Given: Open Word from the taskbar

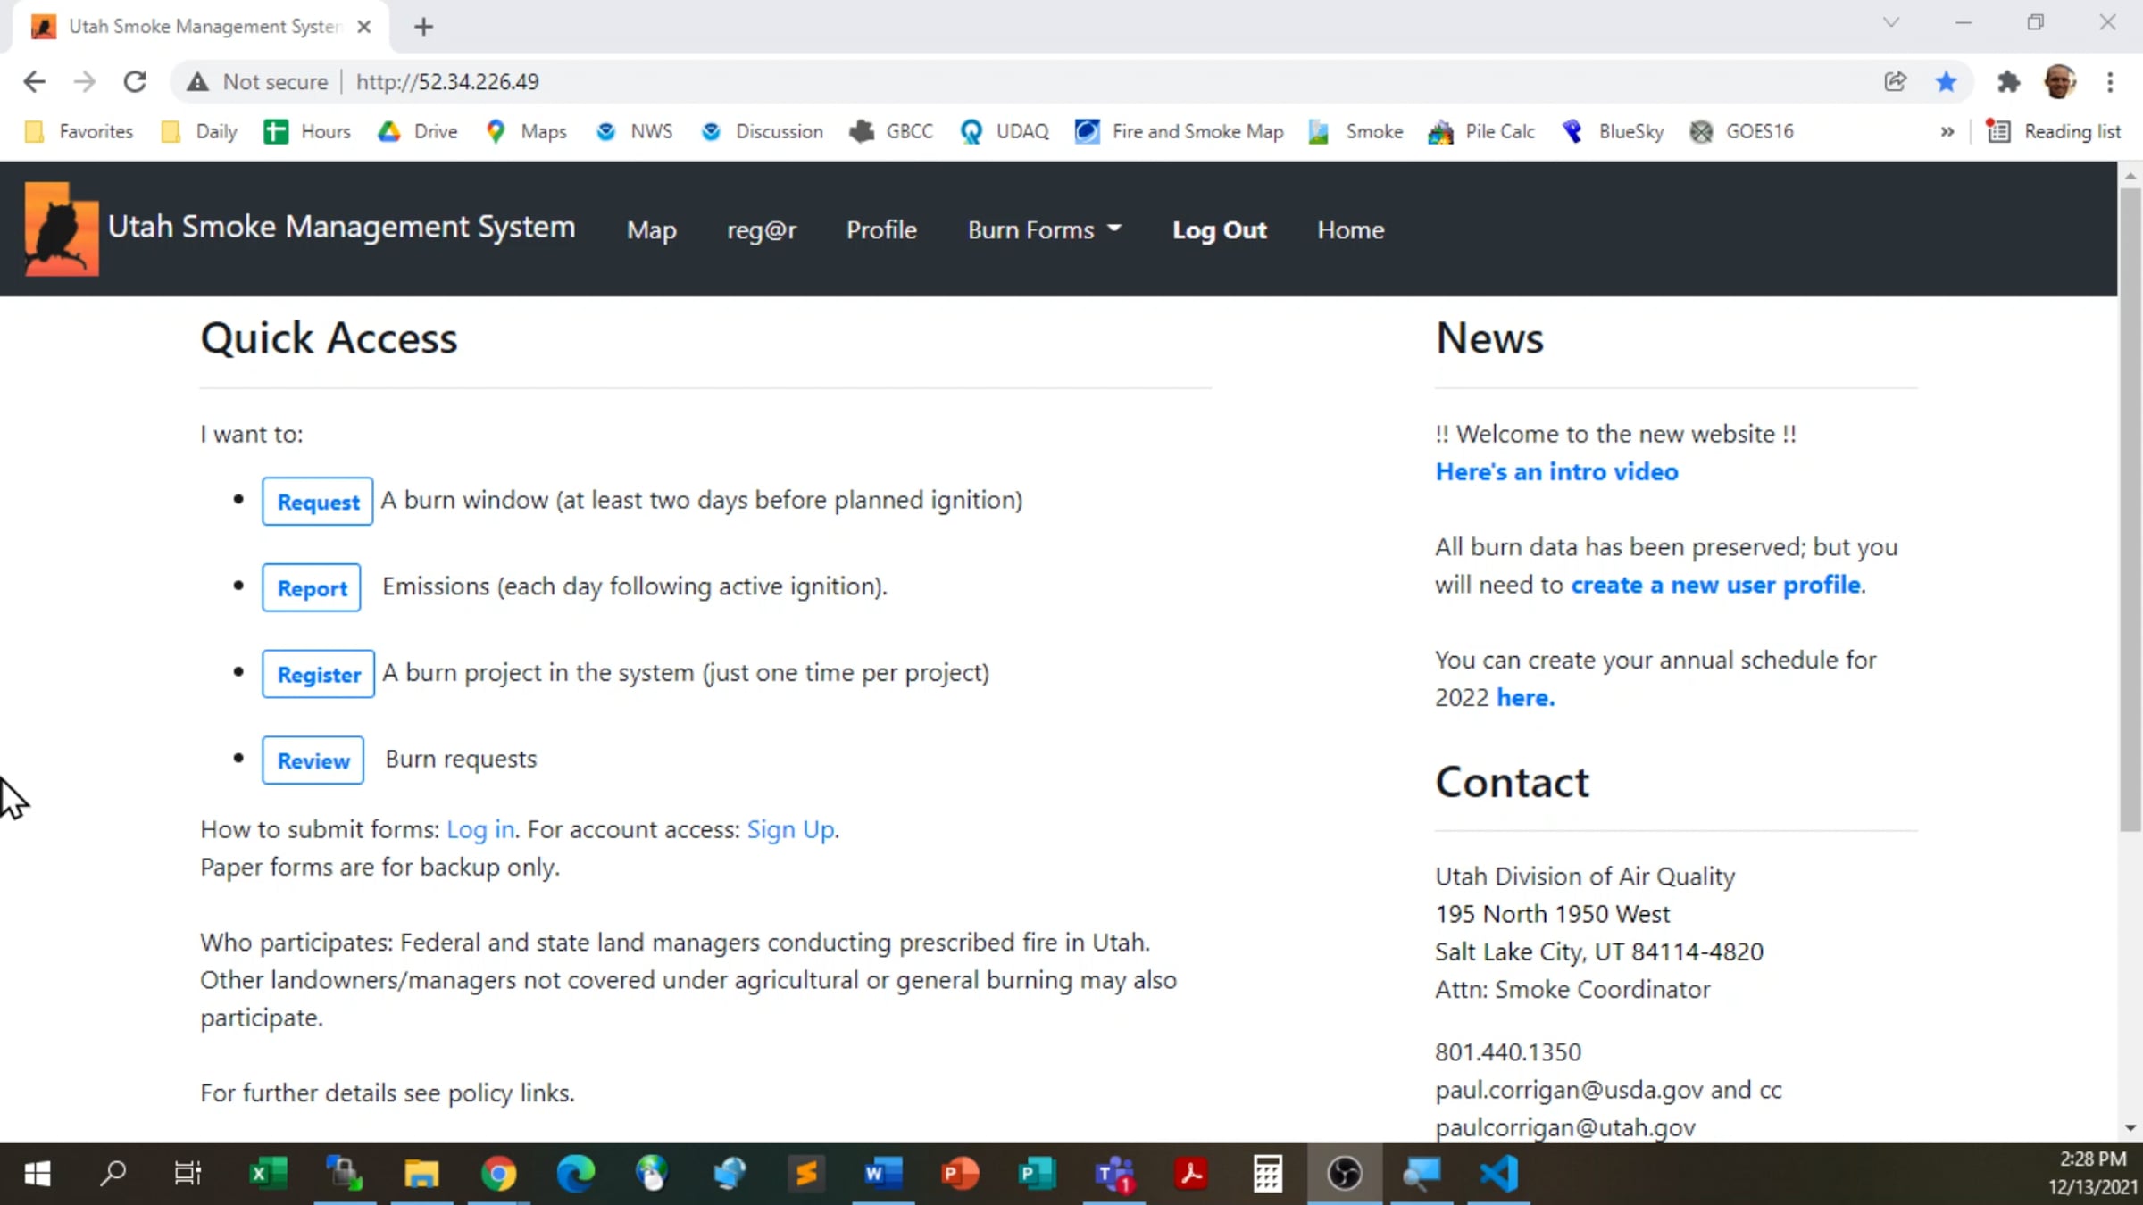Looking at the screenshot, I should coord(883,1174).
